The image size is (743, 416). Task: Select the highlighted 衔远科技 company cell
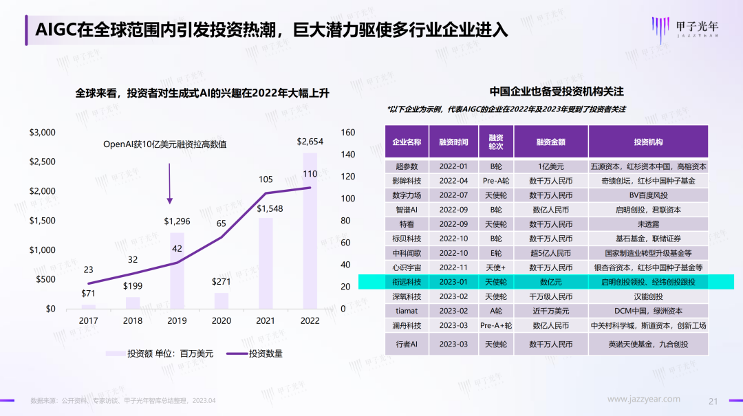click(x=407, y=282)
